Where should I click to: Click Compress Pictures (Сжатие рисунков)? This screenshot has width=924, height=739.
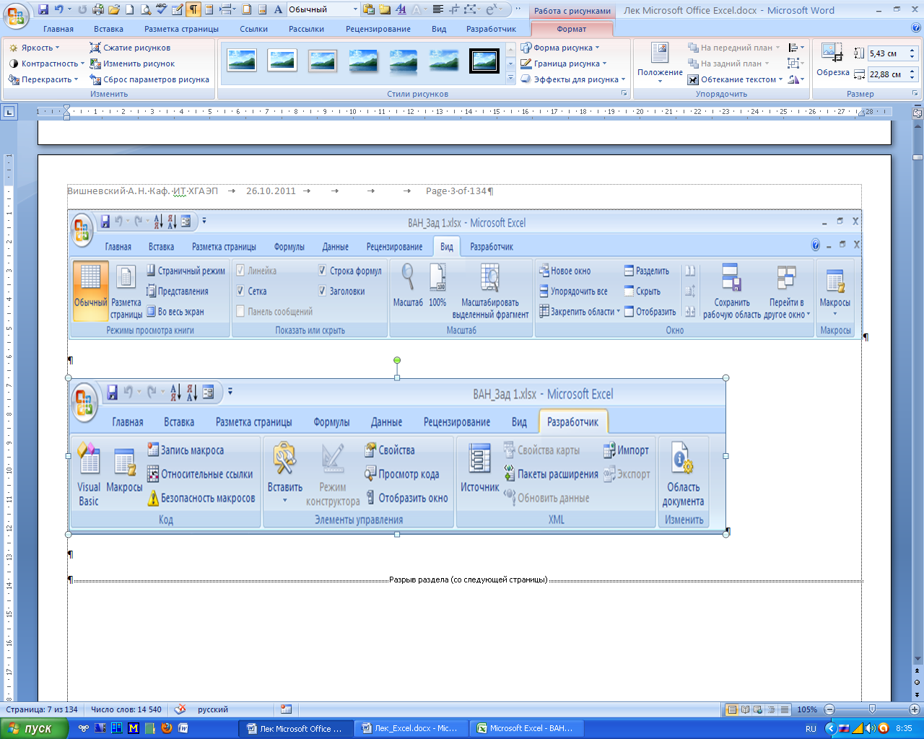(130, 48)
